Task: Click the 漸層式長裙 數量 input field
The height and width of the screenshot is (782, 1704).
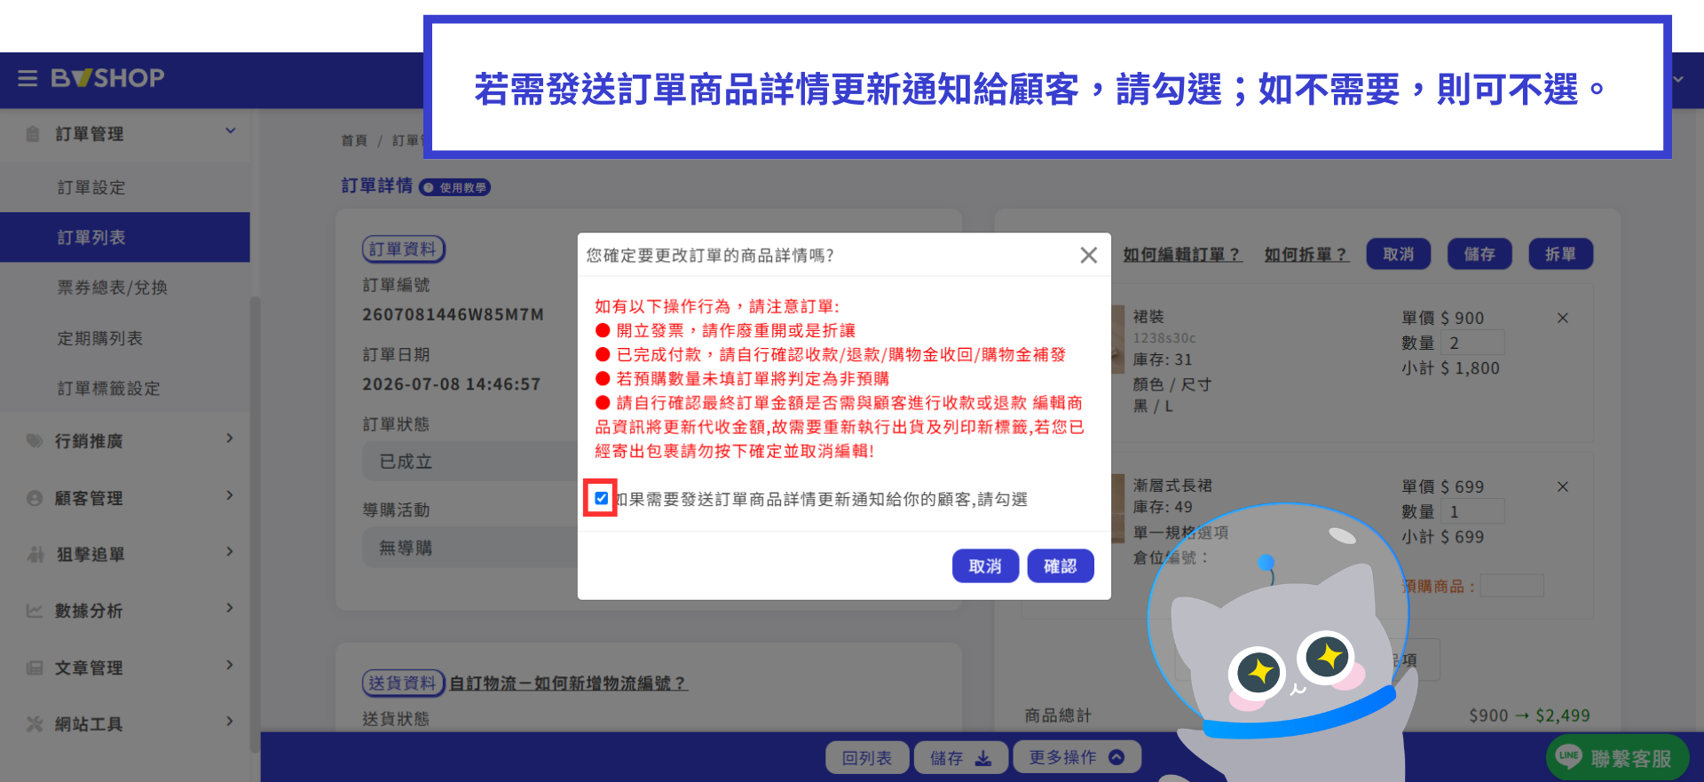Action: coord(1472,511)
